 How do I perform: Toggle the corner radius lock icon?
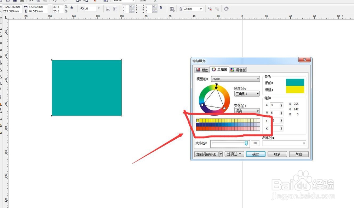(x=161, y=7)
